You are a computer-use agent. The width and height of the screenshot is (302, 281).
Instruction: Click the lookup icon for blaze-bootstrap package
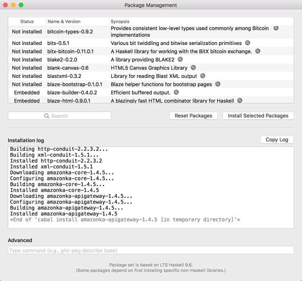tap(218, 84)
